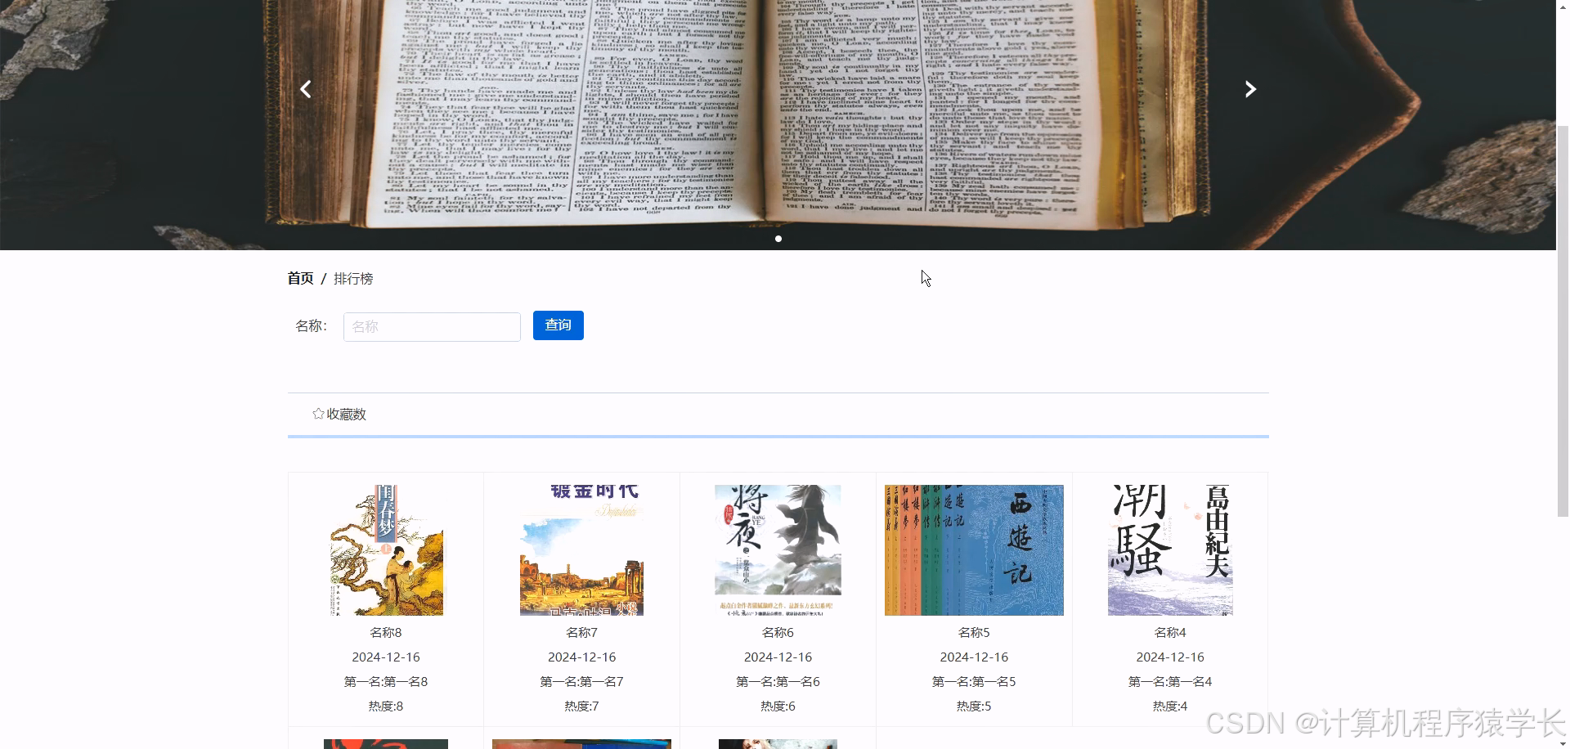Switch to the 收藏数 tab
Screen dimensions: 1570x749
point(345,414)
